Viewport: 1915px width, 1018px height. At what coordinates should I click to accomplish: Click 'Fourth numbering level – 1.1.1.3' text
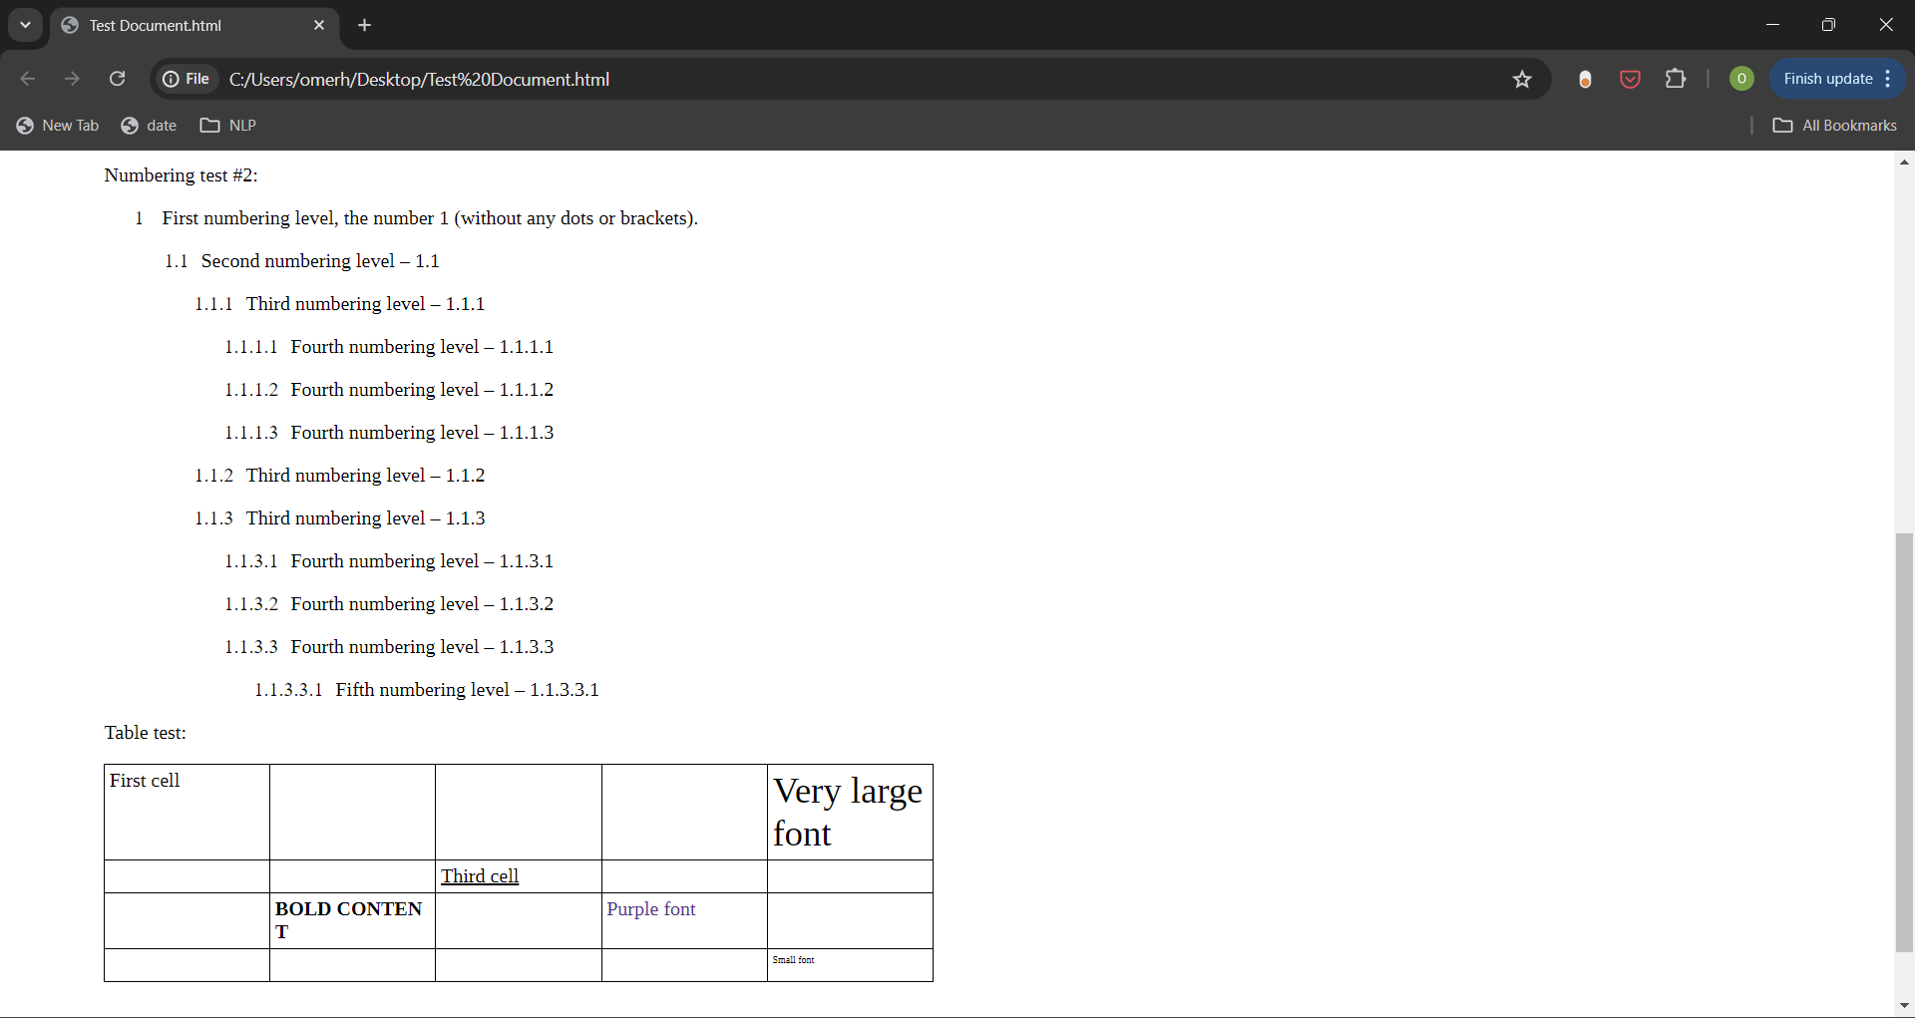click(422, 433)
